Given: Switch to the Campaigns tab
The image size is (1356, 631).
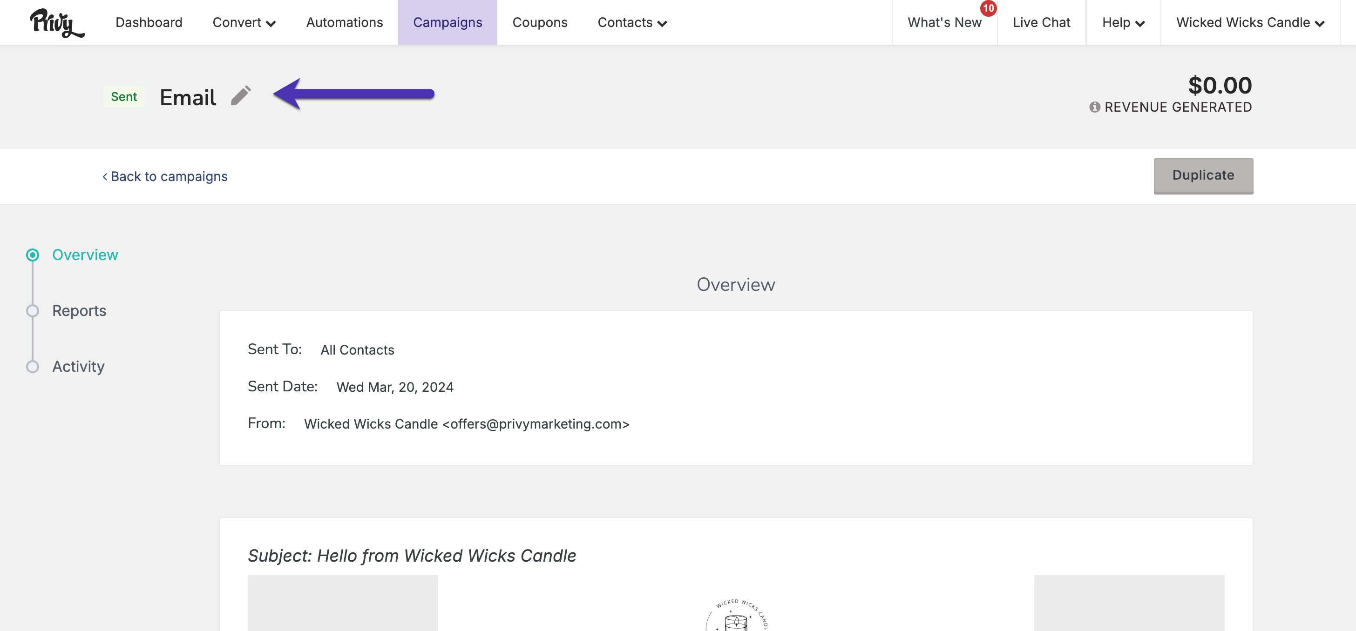Looking at the screenshot, I should (447, 23).
